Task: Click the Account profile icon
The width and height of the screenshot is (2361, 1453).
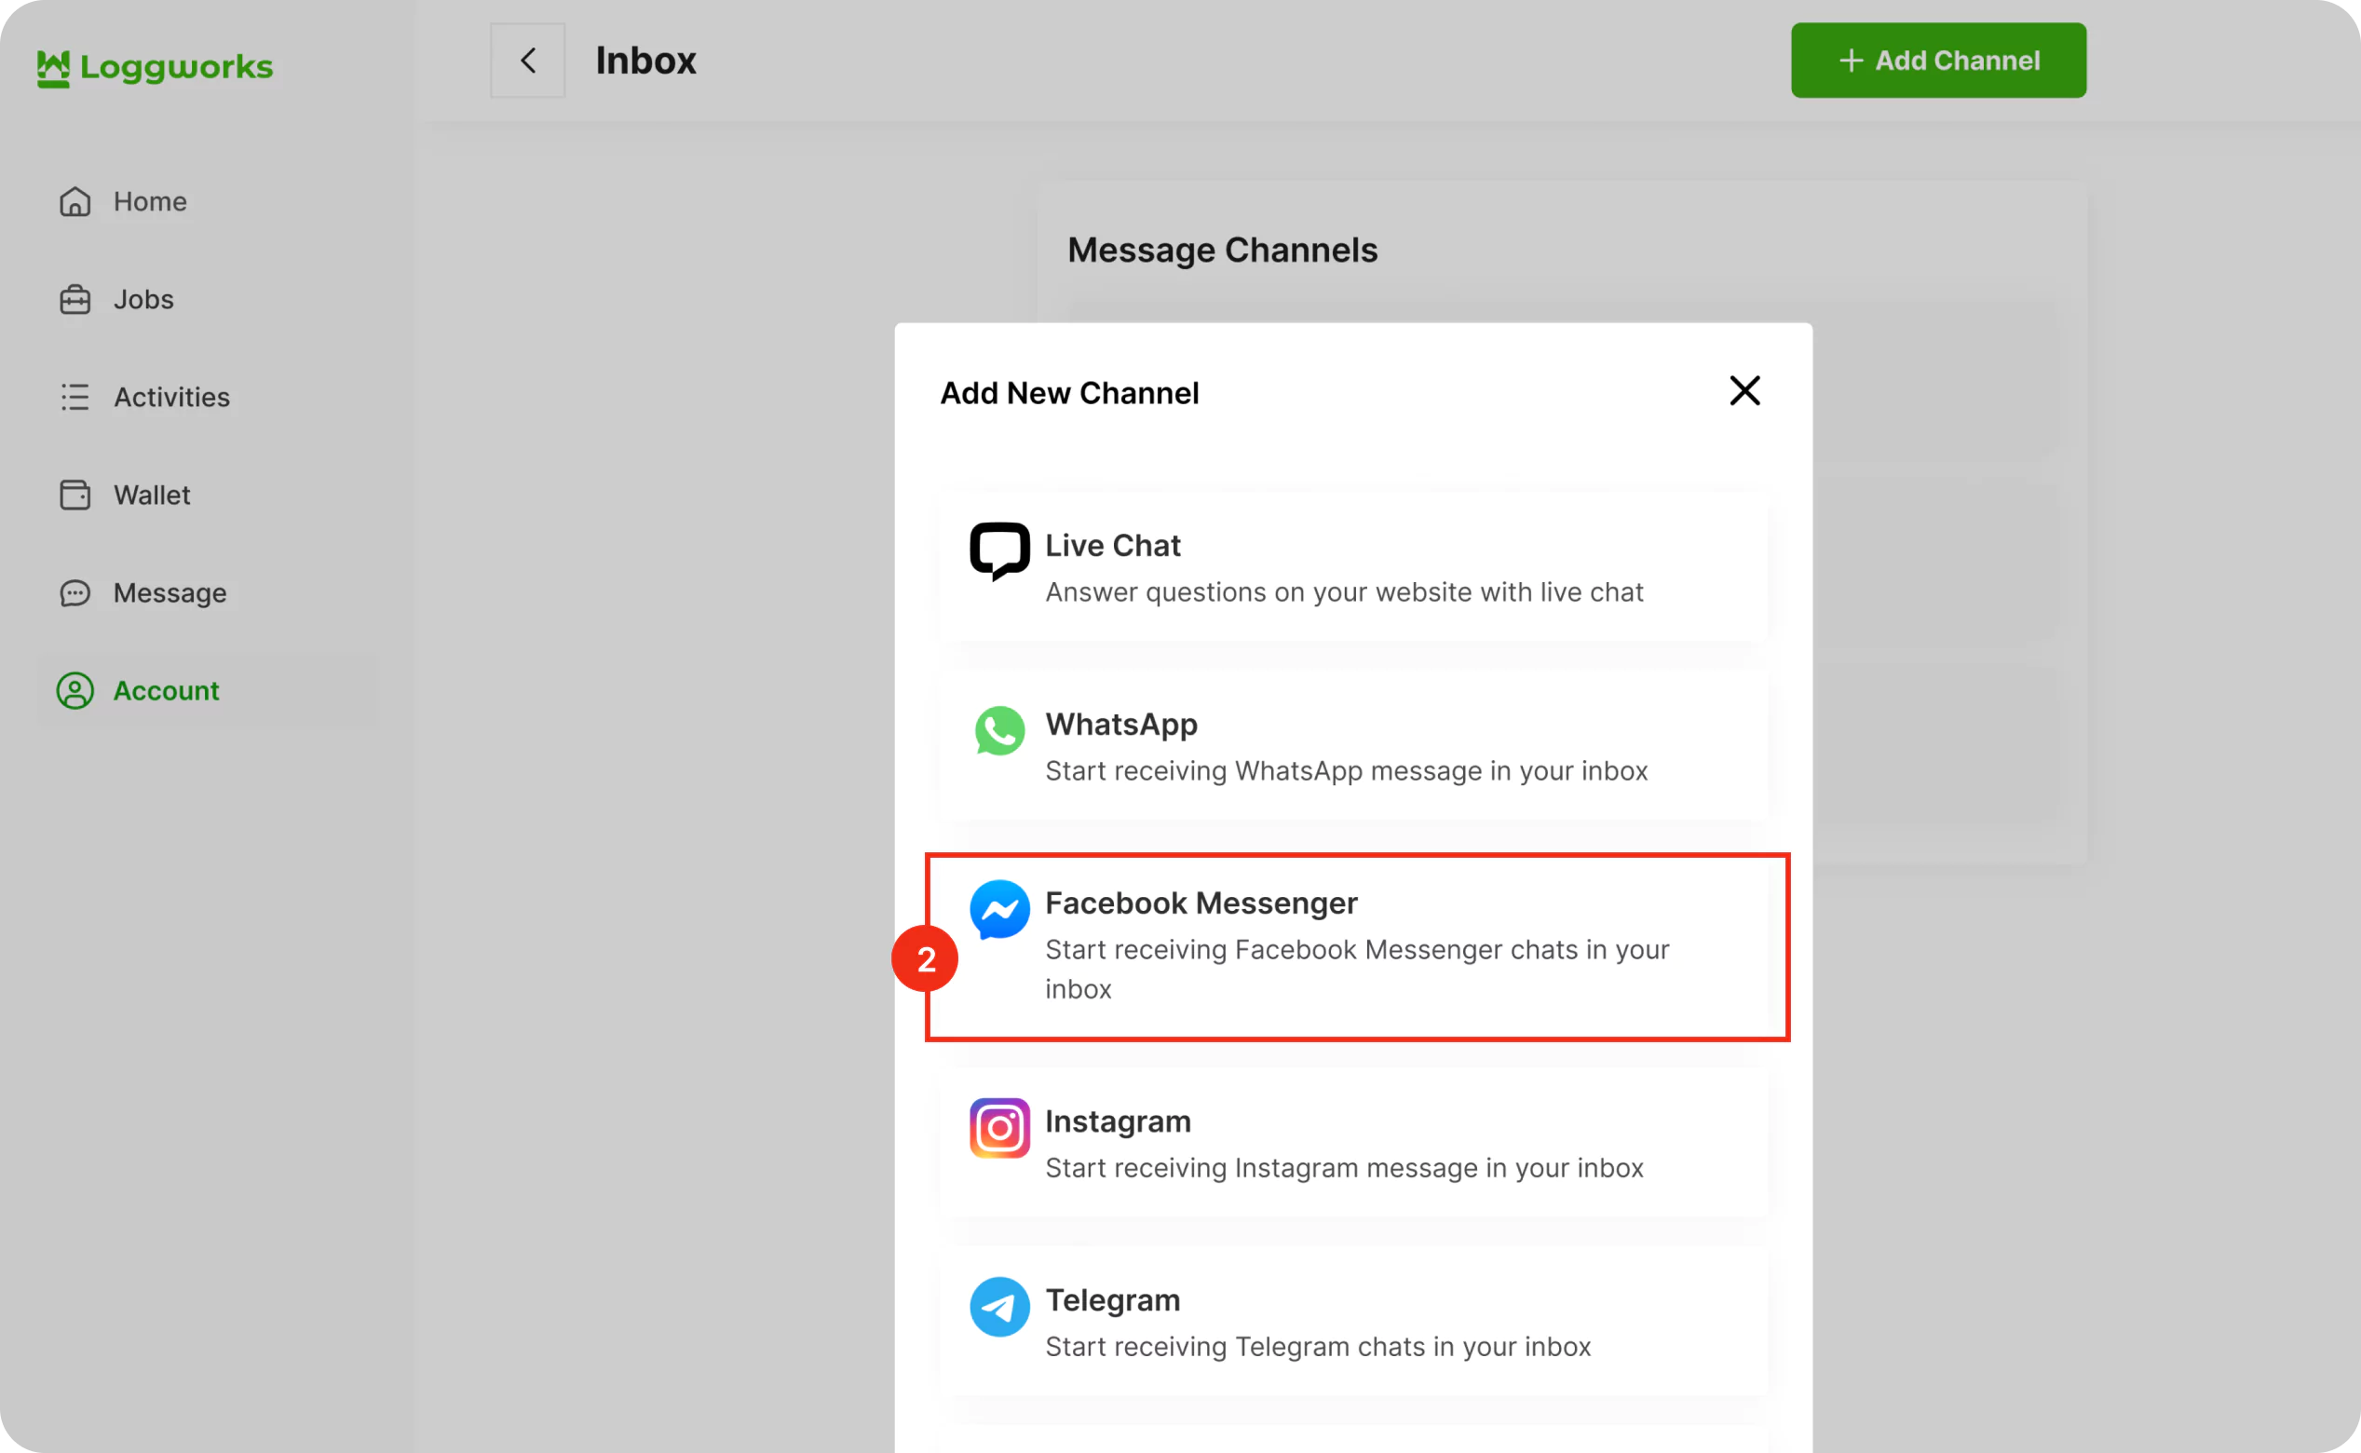Action: (x=75, y=691)
